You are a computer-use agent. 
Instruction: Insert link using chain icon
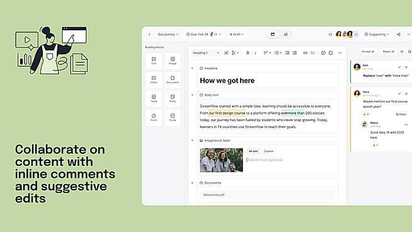pyautogui.click(x=305, y=53)
